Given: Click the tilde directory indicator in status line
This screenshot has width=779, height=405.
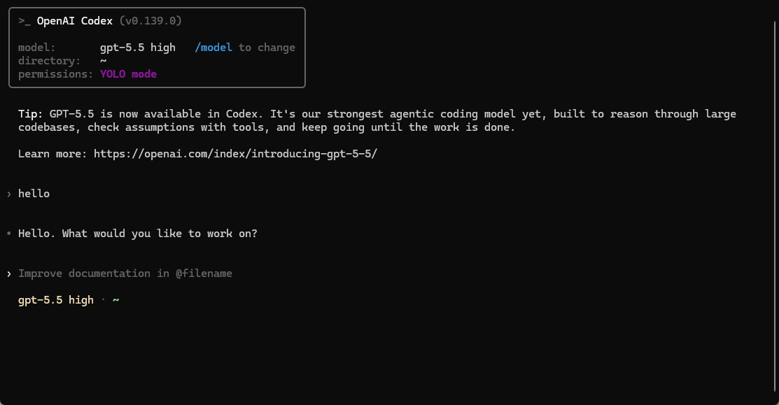Looking at the screenshot, I should click(115, 300).
